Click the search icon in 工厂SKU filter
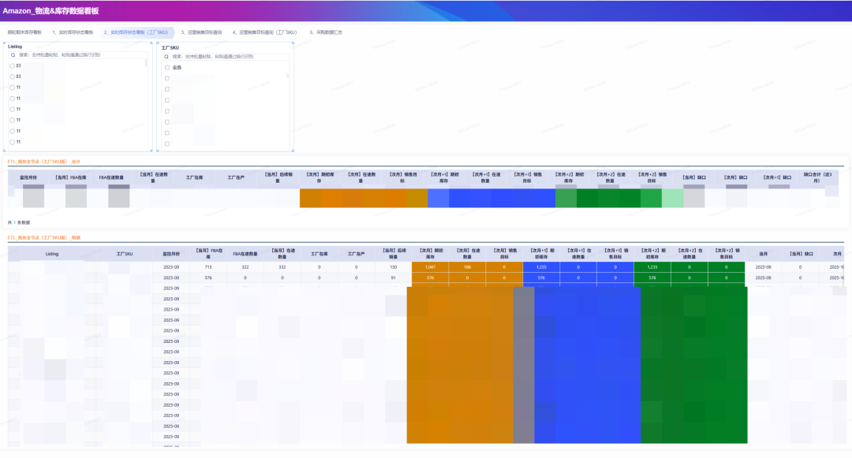The width and height of the screenshot is (852, 458). (x=167, y=57)
